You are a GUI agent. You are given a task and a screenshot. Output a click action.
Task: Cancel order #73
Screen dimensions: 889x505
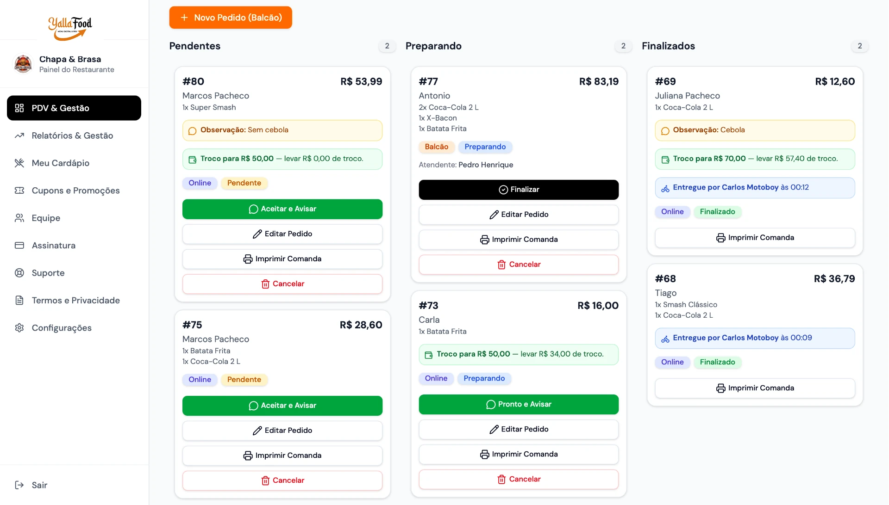tap(519, 479)
